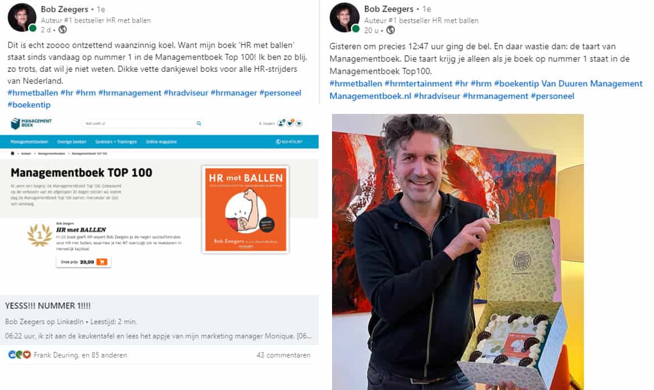Image resolution: width=654 pixels, height=390 pixels.
Task: Click the globe icon beside 20 u
Action: (x=390, y=30)
